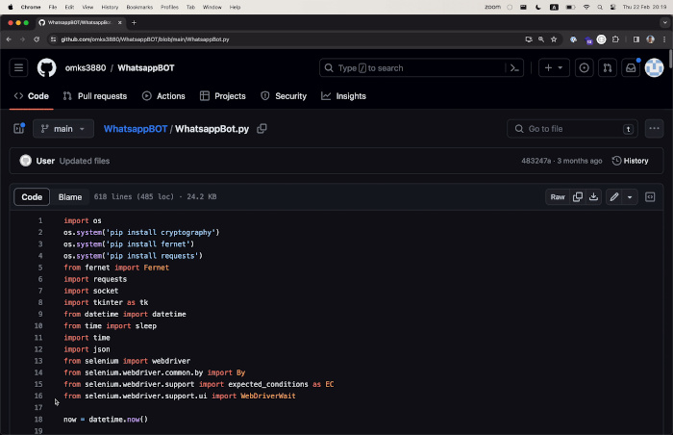Expand the file tree side panel
This screenshot has height=435, width=673.
pyautogui.click(x=19, y=129)
